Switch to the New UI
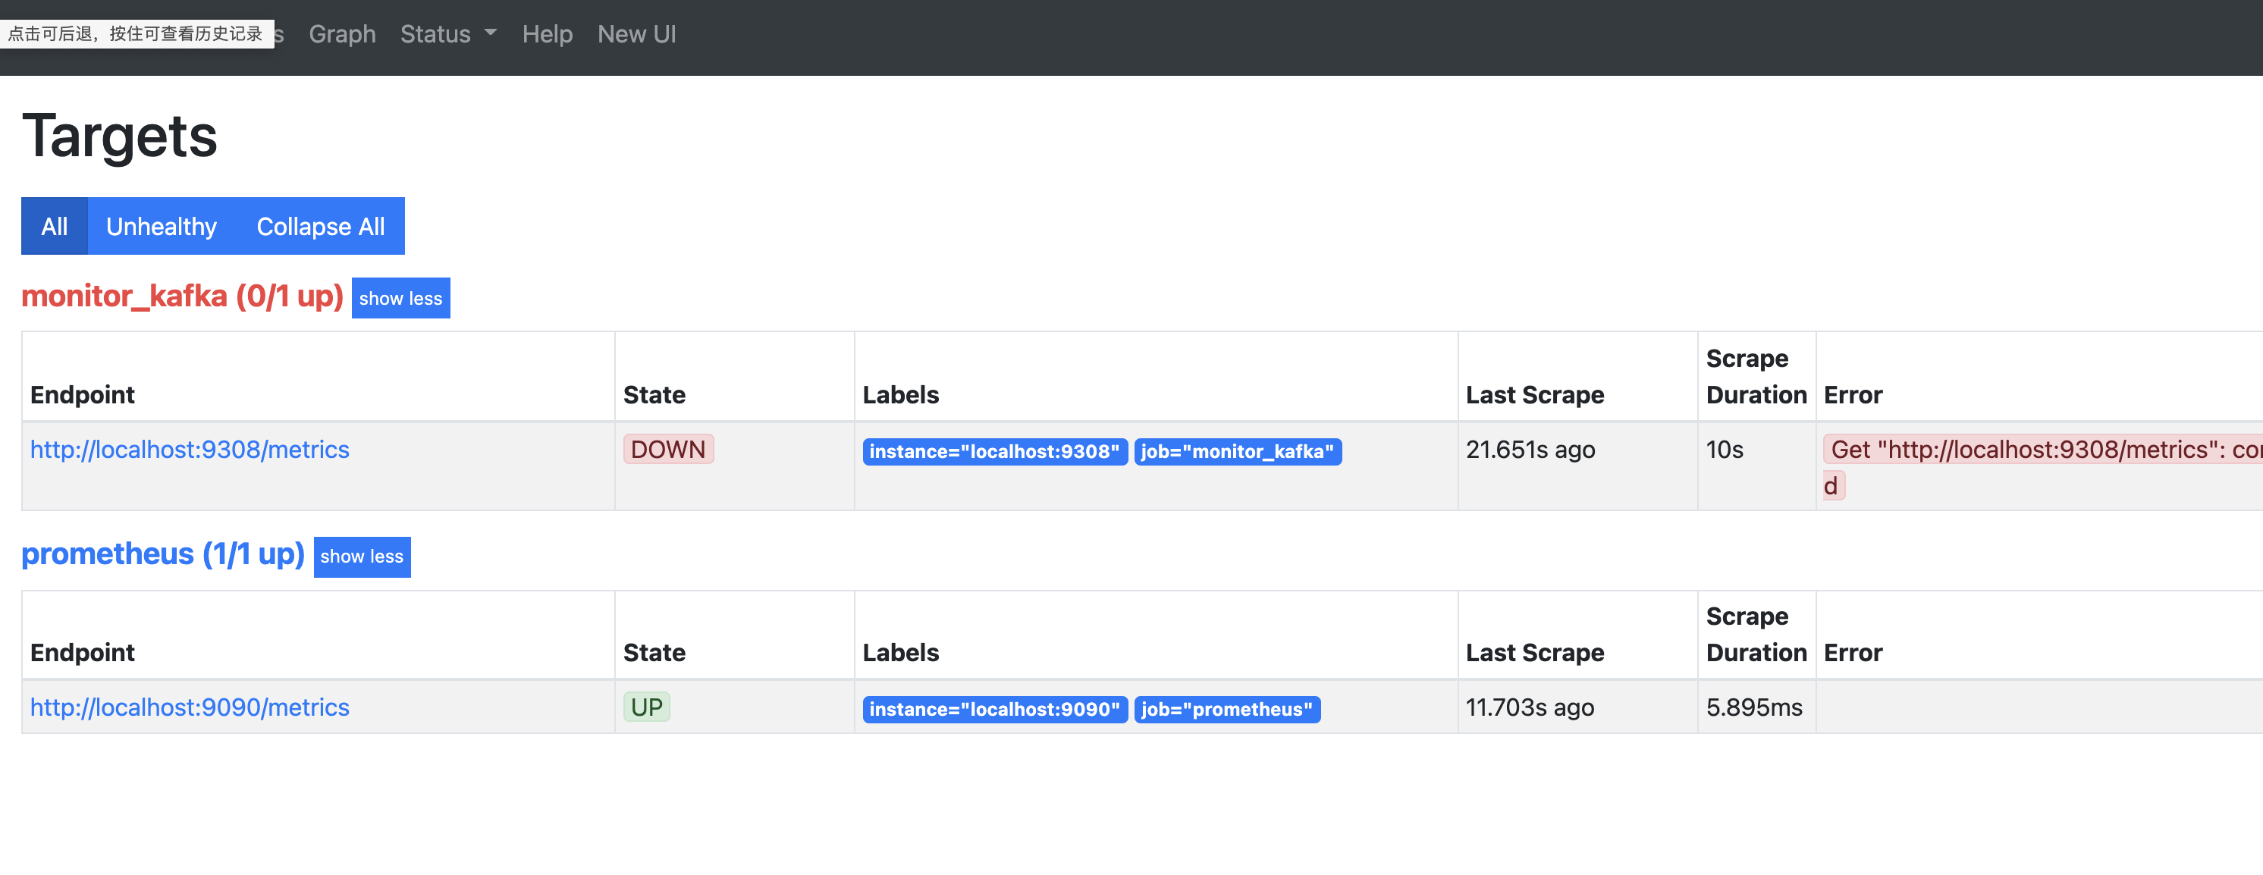 636,34
